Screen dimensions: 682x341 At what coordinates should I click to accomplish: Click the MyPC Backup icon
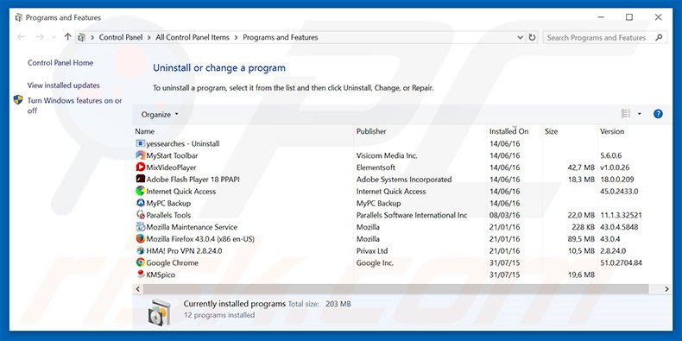[x=140, y=203]
